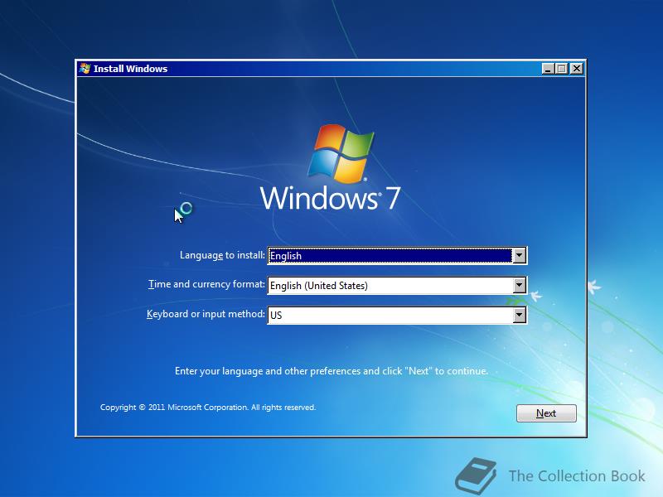
Task: Select the US keyboard input field
Action: (397, 316)
